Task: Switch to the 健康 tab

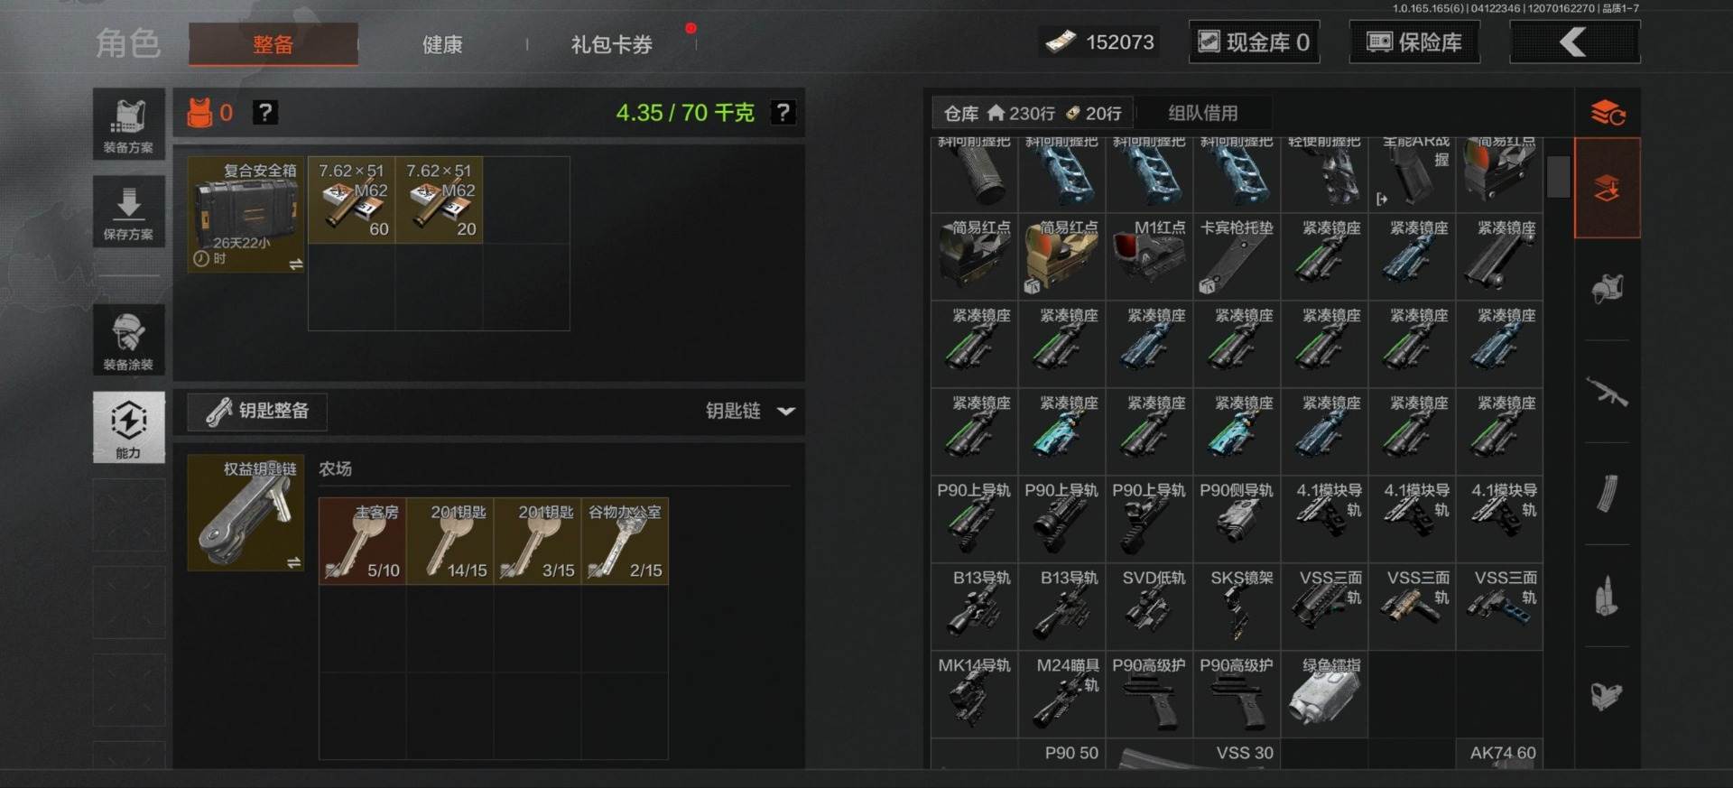Action: click(x=442, y=44)
